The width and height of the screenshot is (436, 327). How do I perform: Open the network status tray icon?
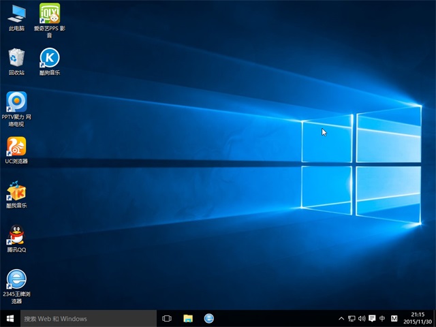tap(352, 318)
